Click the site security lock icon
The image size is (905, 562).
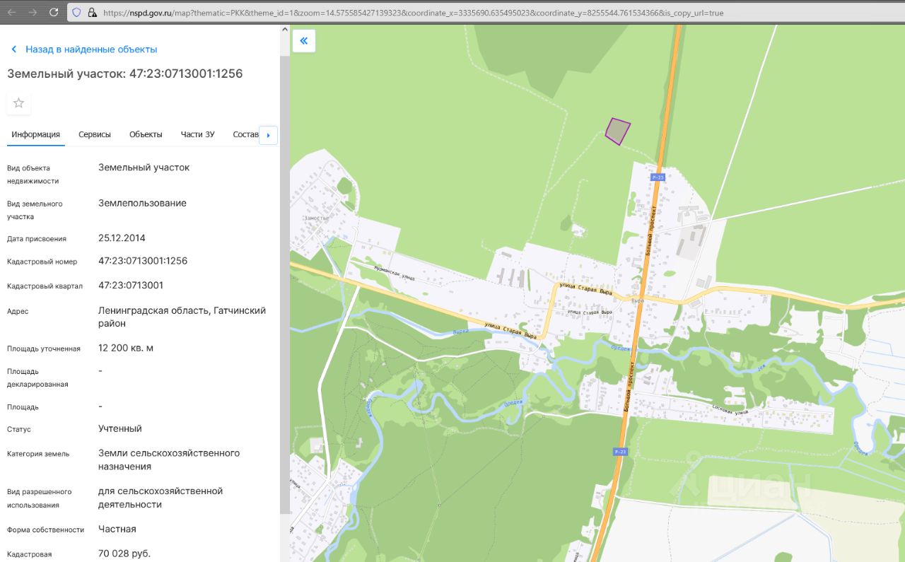tap(92, 13)
